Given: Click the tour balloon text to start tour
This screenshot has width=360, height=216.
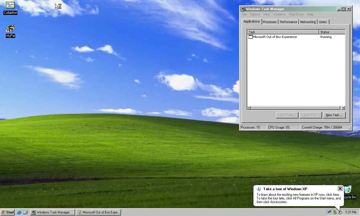Looking at the screenshot, I should [x=298, y=198].
